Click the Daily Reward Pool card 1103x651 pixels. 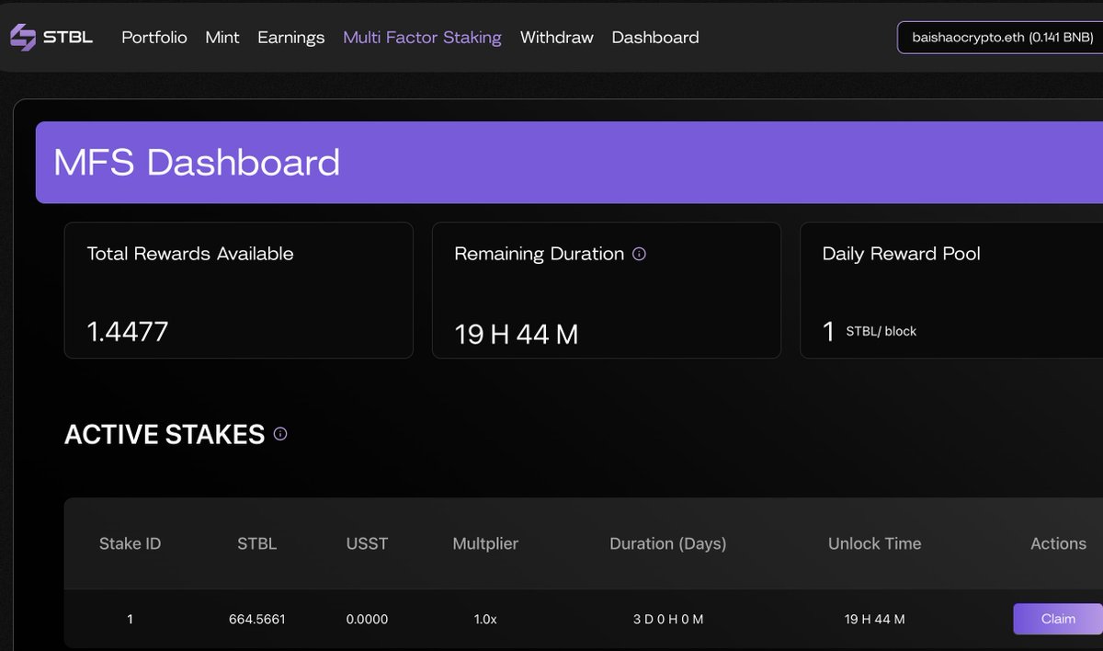pyautogui.click(x=951, y=290)
